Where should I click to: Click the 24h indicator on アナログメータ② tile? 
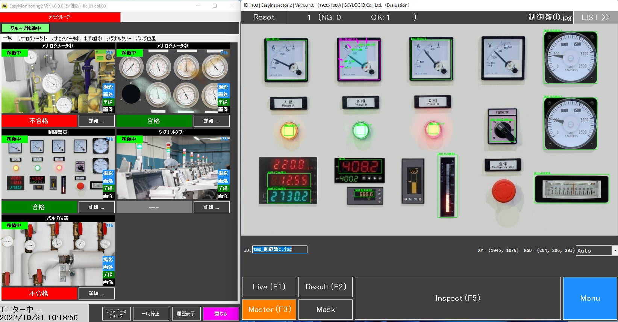224,53
